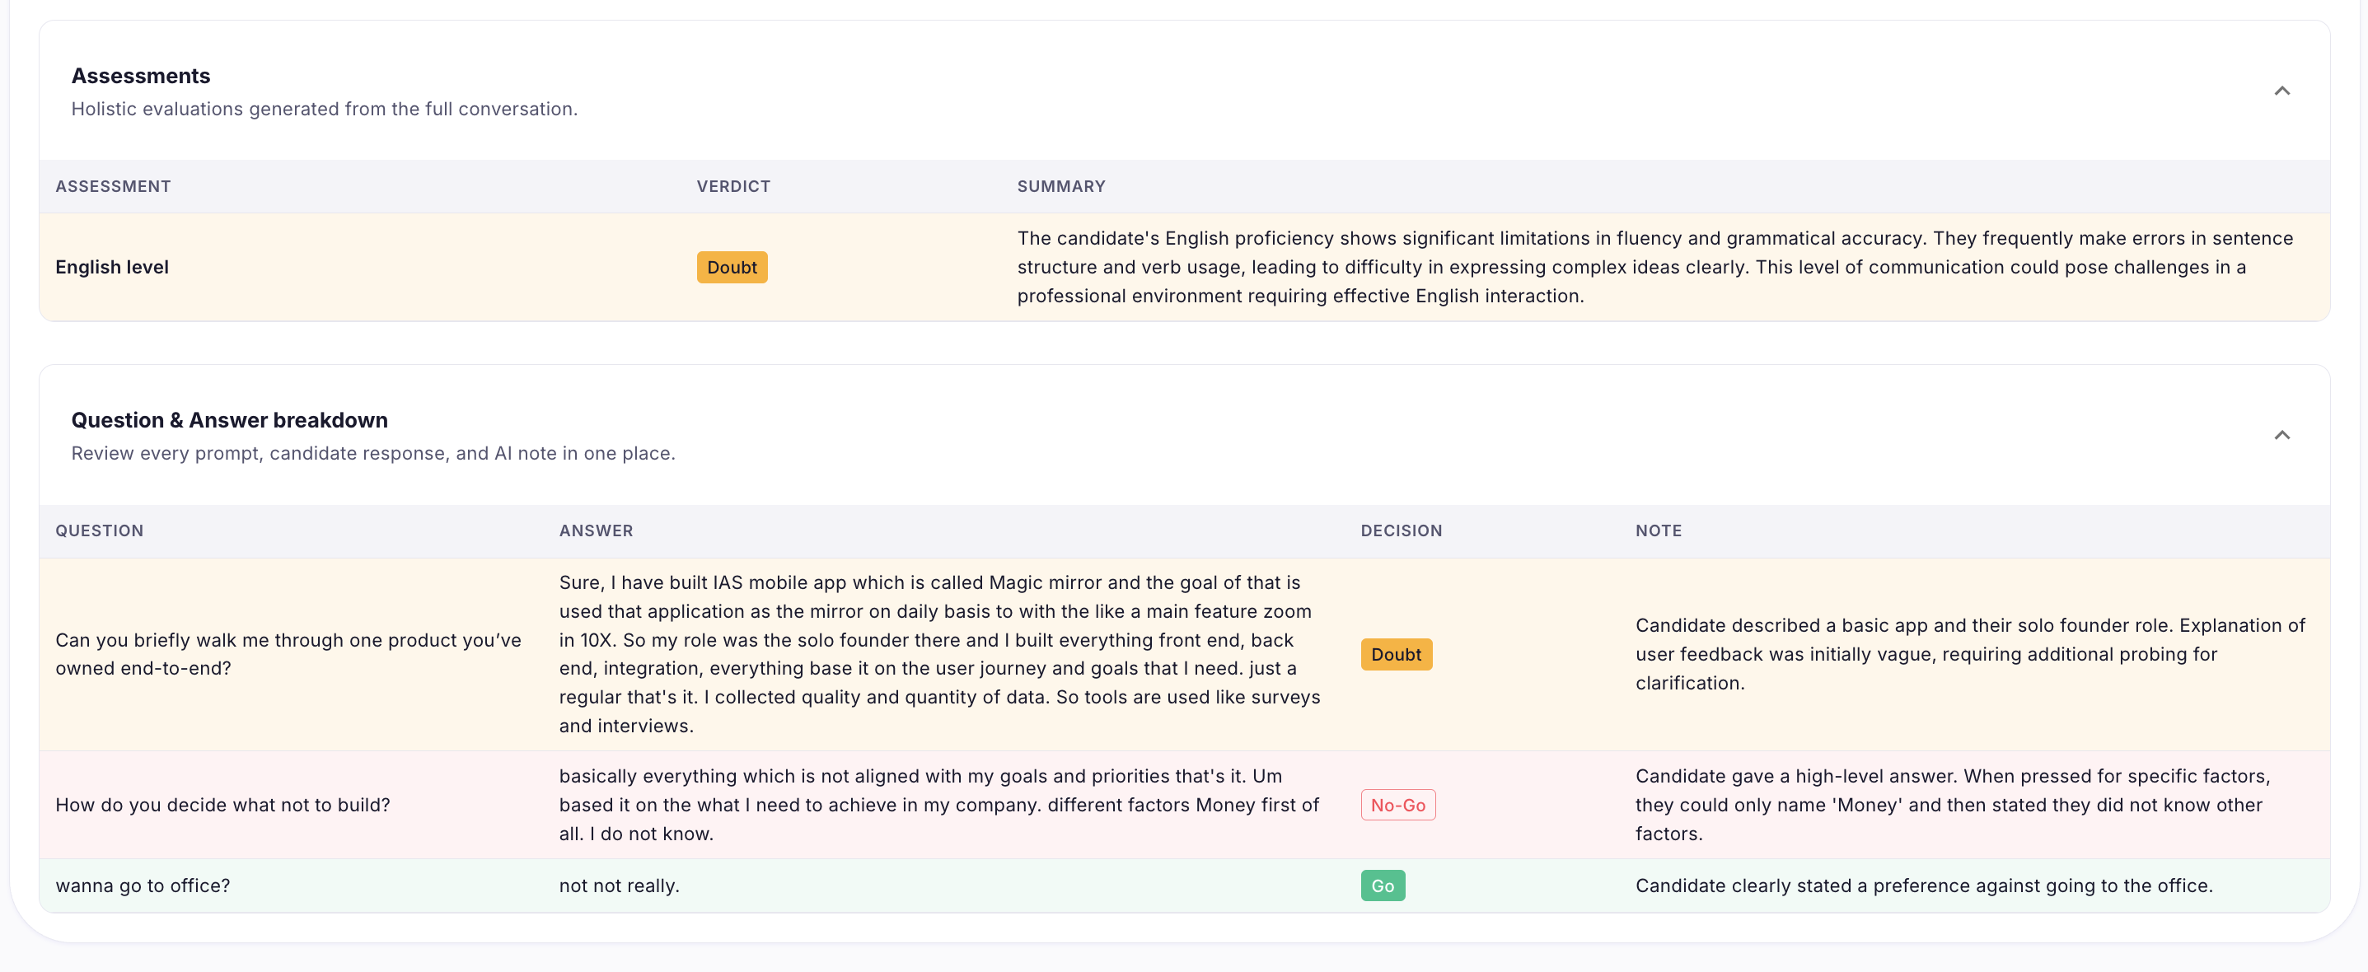Click the English proficiency summary paragraph

coord(1654,268)
